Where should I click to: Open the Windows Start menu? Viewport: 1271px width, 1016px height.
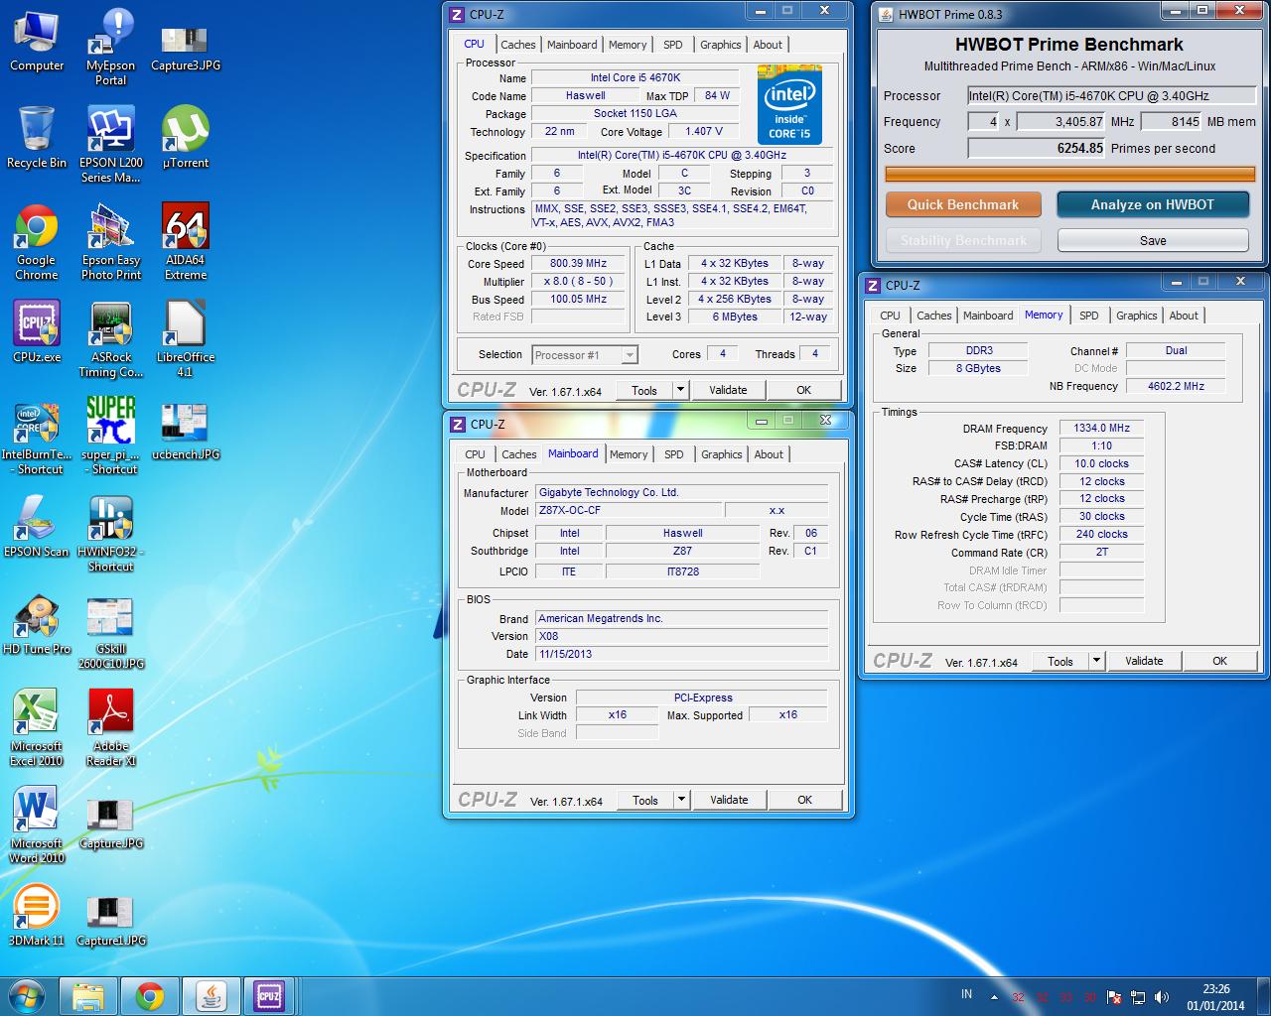(27, 995)
